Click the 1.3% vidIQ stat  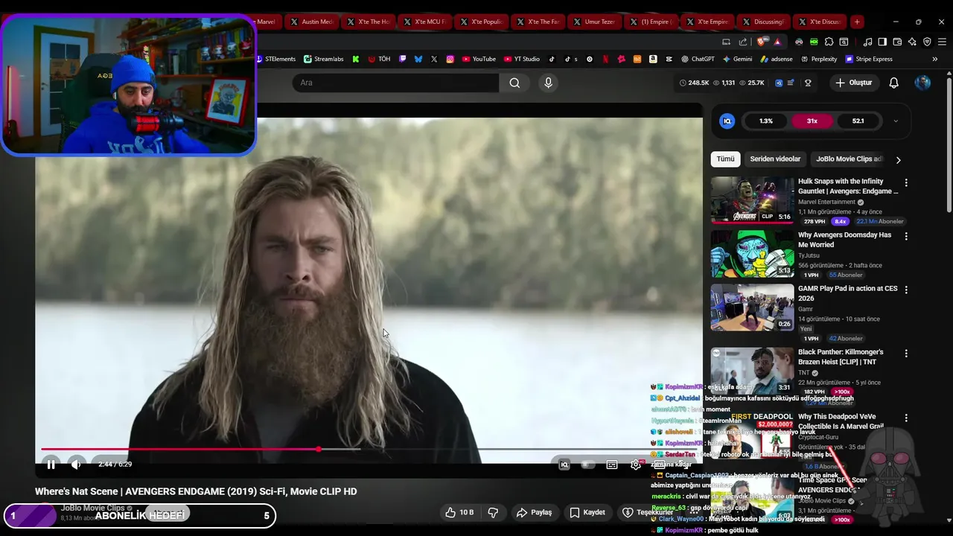point(765,121)
